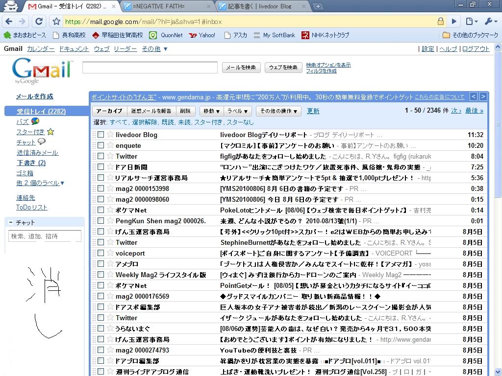Click the mail search input field
The width and height of the screenshot is (502, 376).
(150, 68)
